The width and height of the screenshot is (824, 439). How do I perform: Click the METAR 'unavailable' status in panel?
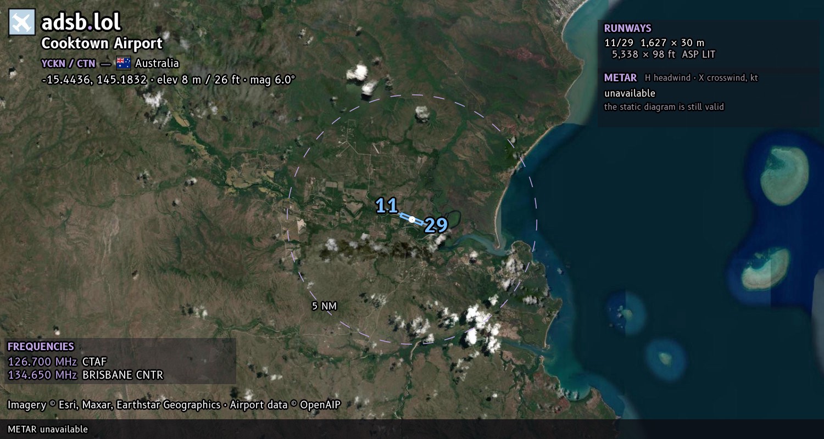tap(630, 93)
